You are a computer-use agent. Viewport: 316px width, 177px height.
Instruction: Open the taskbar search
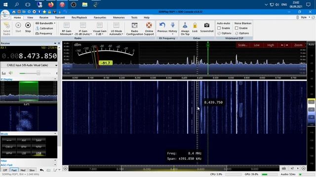click(x=17, y=4)
